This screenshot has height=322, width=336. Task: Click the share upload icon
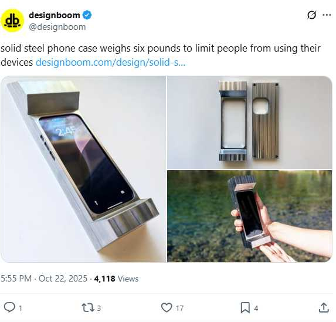pyautogui.click(x=324, y=308)
